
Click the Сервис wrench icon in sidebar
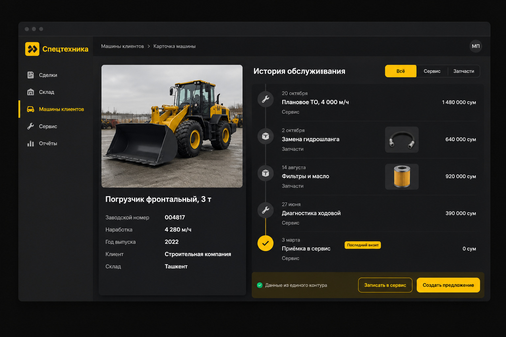click(31, 126)
